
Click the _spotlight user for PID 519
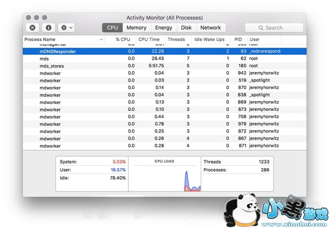click(259, 80)
